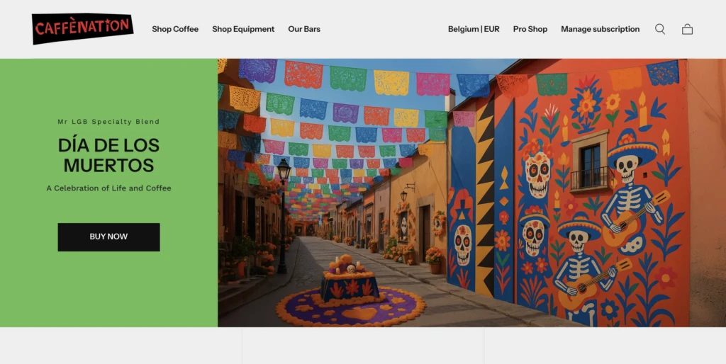Open the Shop Equipment menu
This screenshot has width=726, height=364.
[x=243, y=29]
